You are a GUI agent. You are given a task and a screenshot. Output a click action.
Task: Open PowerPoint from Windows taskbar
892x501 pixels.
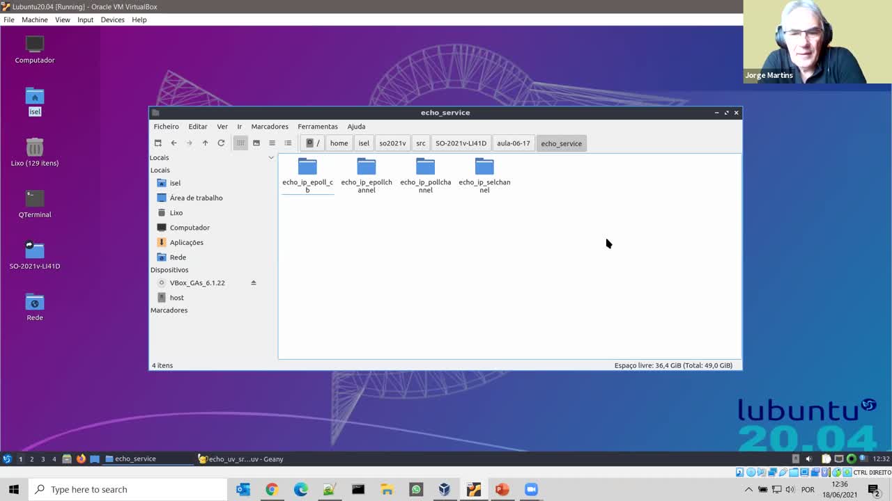click(502, 489)
